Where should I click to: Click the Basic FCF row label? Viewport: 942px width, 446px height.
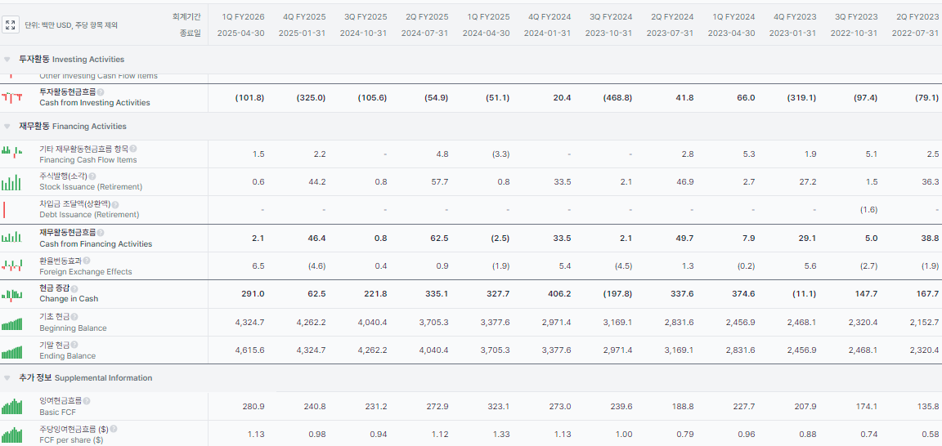click(x=58, y=412)
